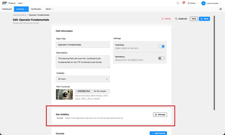Manage site visibility
Screen dimensions: 225x135
160,114
